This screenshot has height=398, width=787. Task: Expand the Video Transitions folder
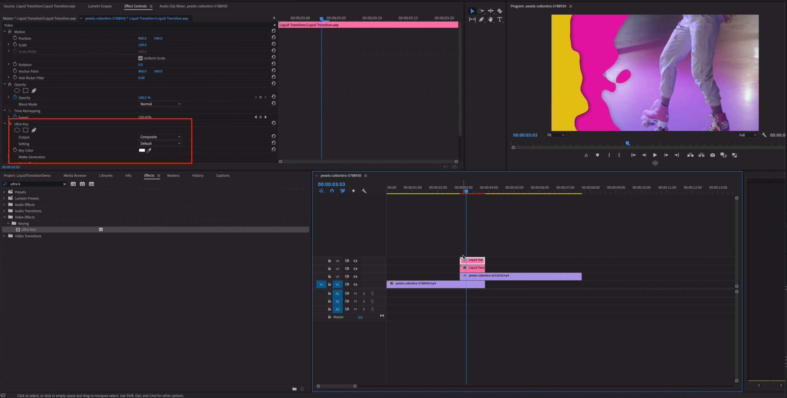[4, 236]
